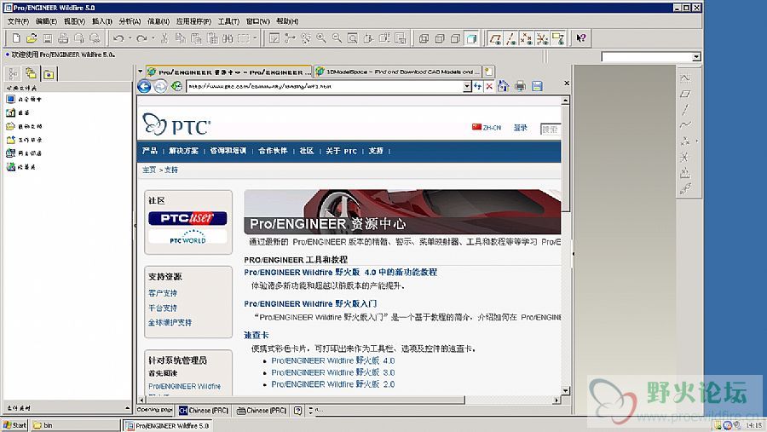Open the 分析(A) menu

[x=130, y=21]
